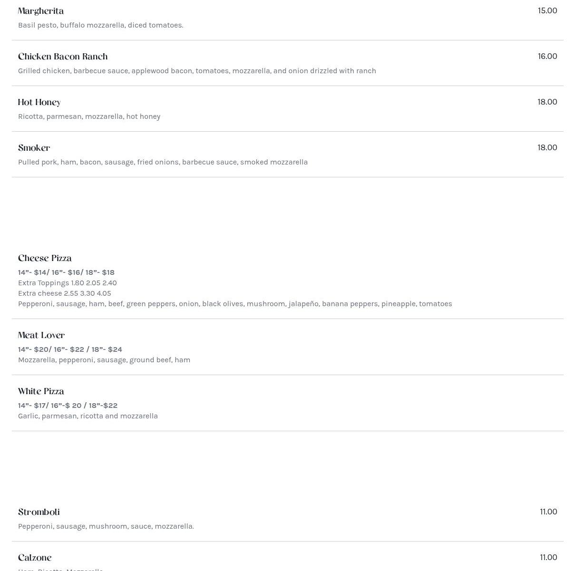Select Hot Honey's 18.00 price
Viewport: 585px width, 571px height.
tap(547, 102)
